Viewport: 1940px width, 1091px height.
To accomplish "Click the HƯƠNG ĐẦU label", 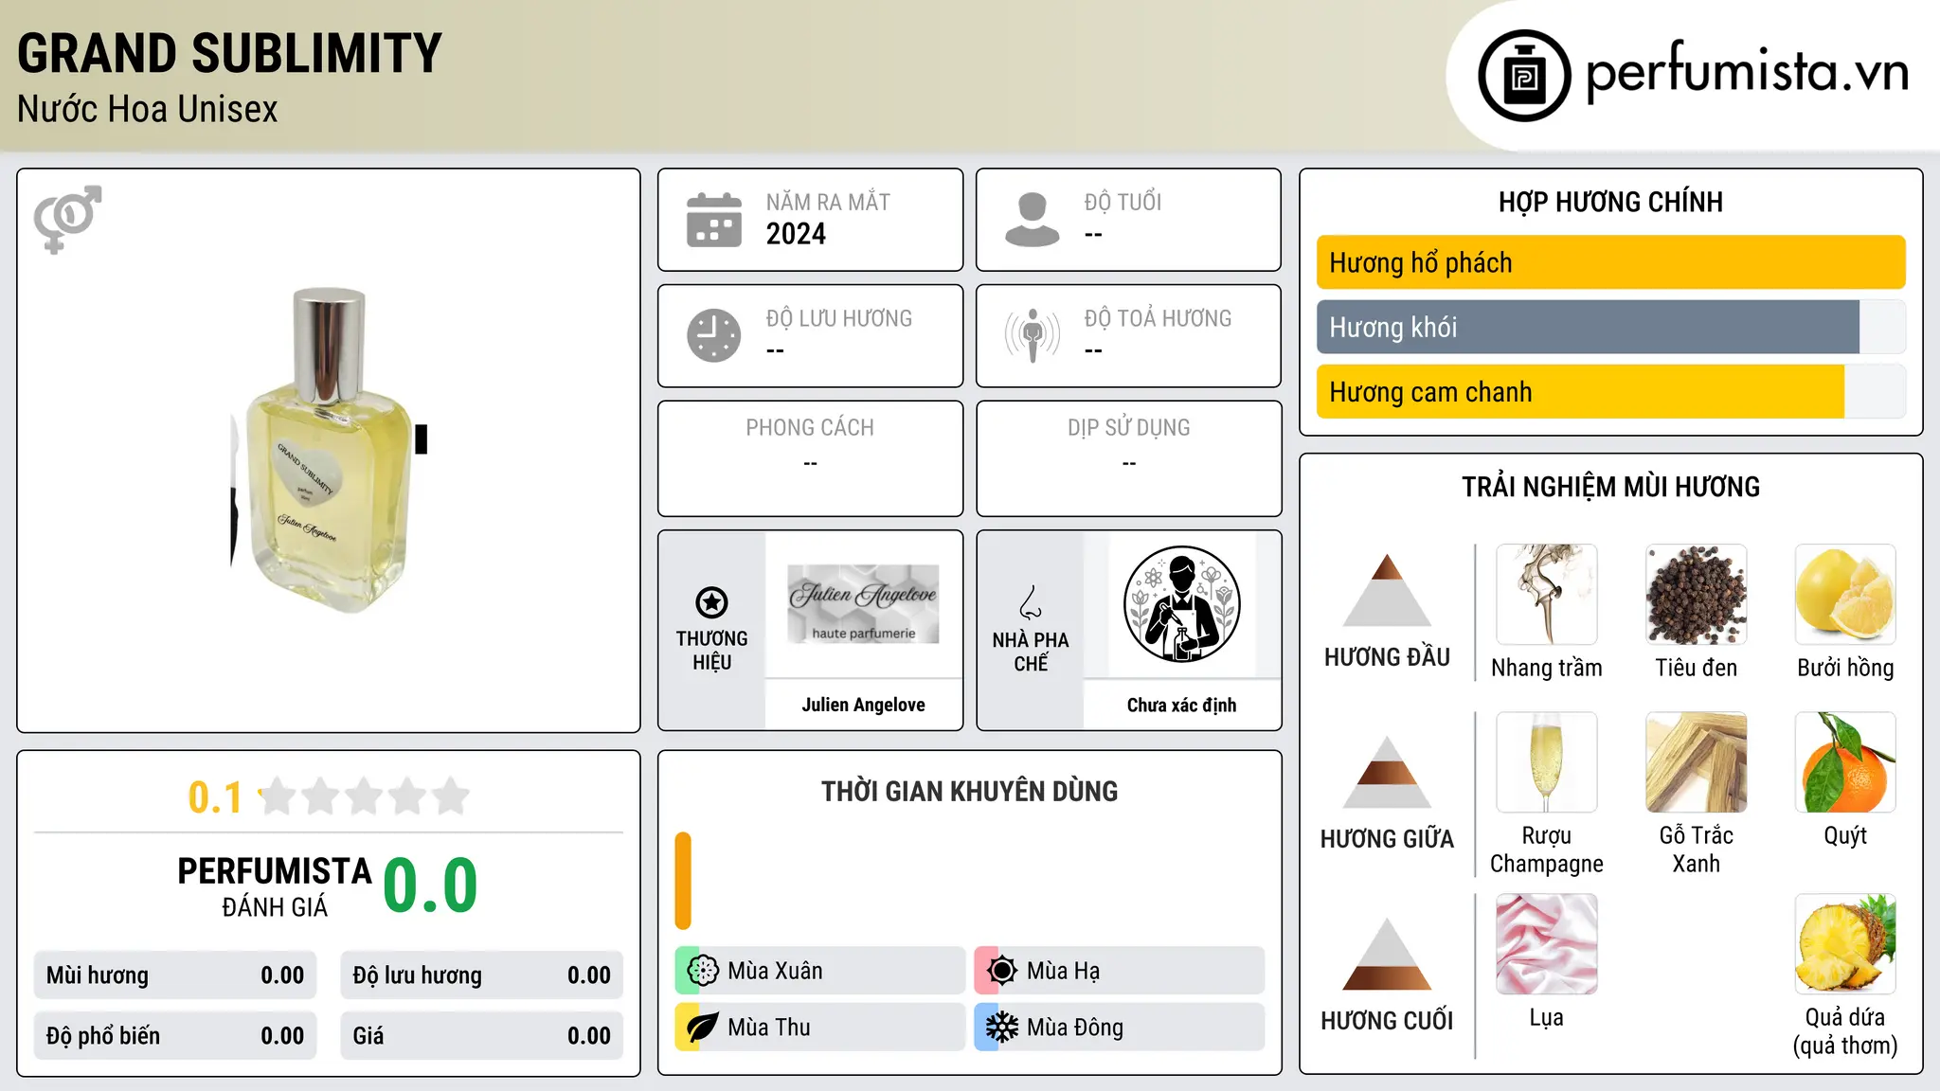I will (1387, 657).
